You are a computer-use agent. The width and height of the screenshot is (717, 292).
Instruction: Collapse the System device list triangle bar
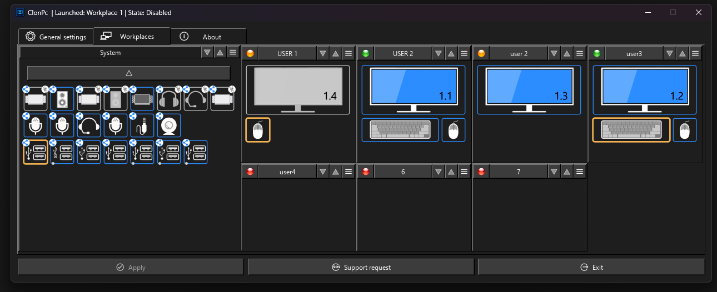(x=129, y=73)
